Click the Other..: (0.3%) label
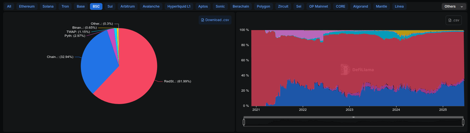470x133 pixels. pyautogui.click(x=102, y=24)
